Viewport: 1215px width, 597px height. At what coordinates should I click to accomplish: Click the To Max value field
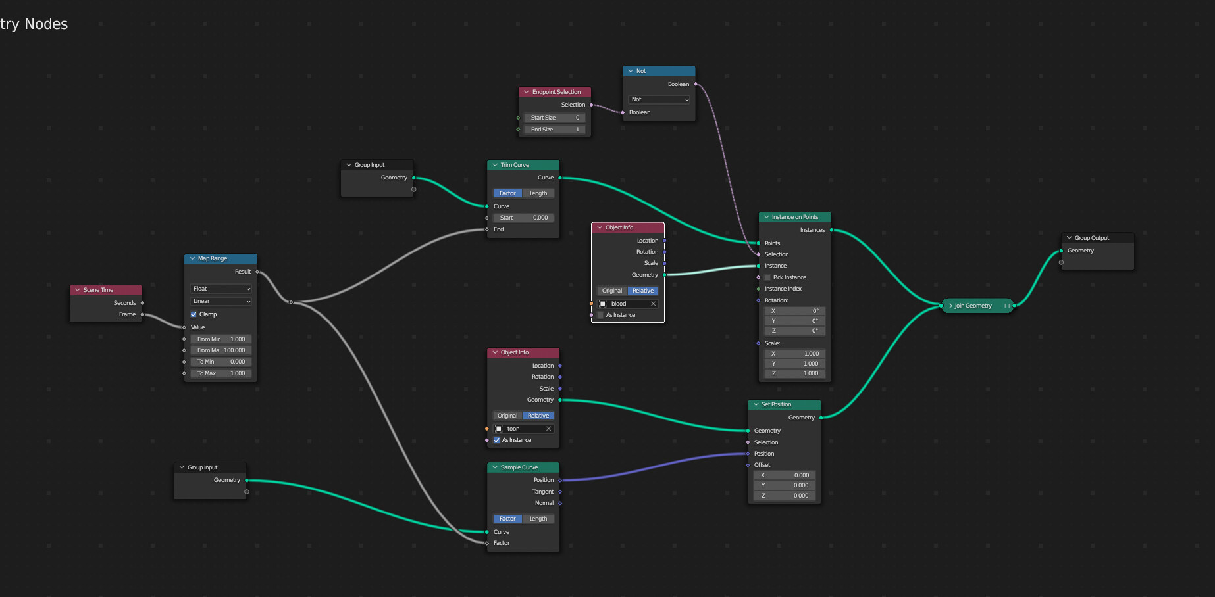click(x=221, y=373)
